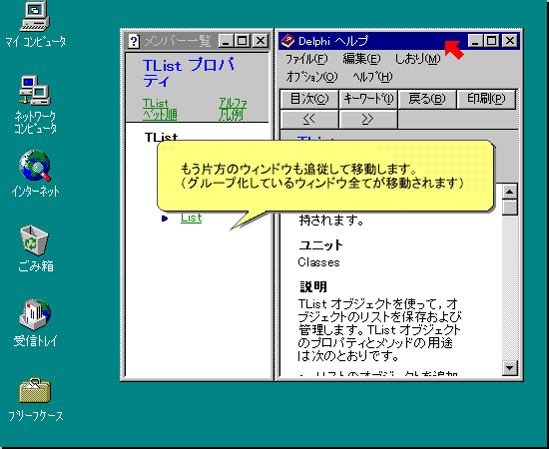The height and width of the screenshot is (449, 549).
Task: Open the しおり(M) menu
Action: 417,59
